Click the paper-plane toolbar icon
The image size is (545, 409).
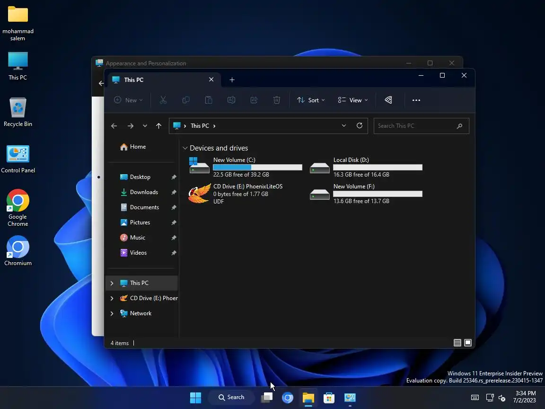388,100
